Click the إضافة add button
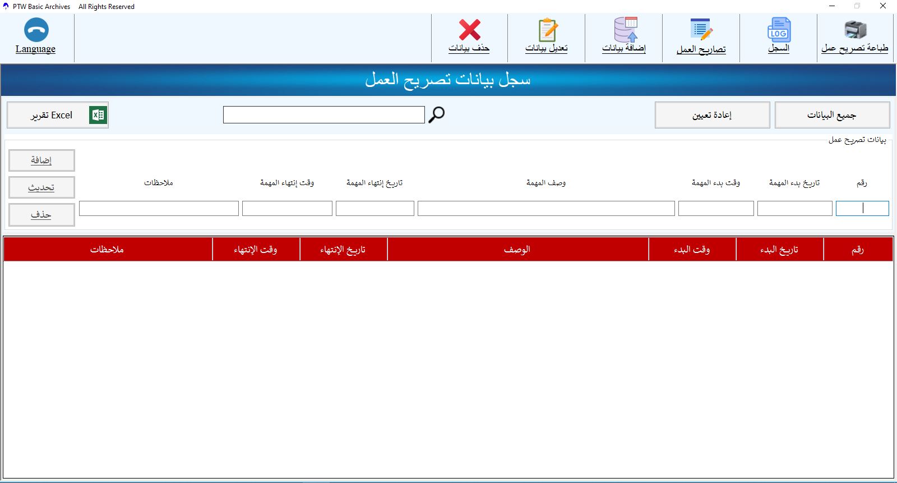 point(41,160)
